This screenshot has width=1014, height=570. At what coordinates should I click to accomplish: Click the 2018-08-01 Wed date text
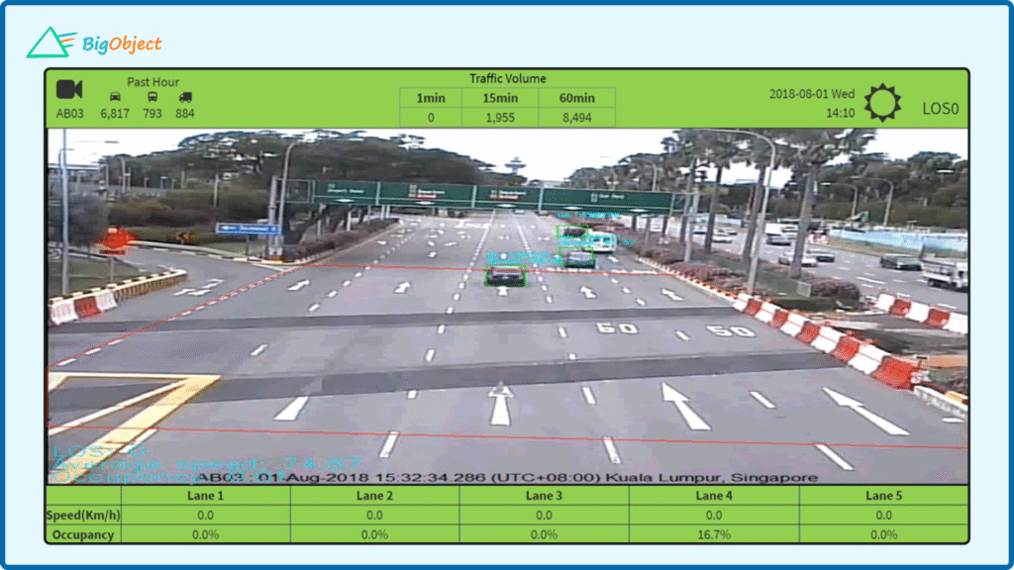[812, 94]
